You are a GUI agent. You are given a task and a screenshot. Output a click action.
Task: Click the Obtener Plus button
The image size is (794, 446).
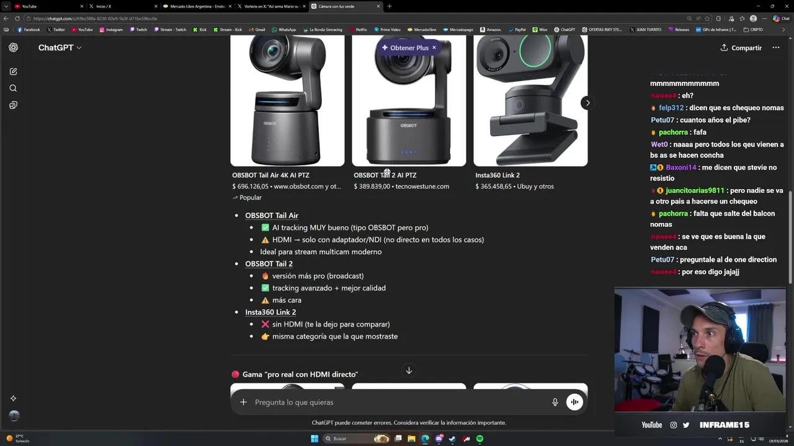click(x=405, y=48)
